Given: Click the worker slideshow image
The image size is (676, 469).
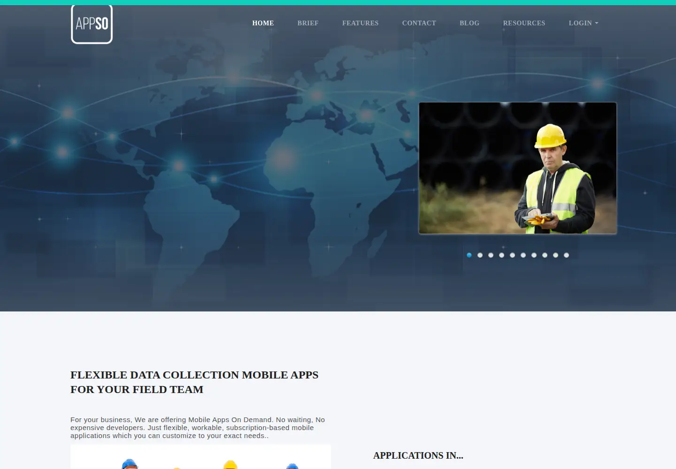Looking at the screenshot, I should tap(518, 168).
